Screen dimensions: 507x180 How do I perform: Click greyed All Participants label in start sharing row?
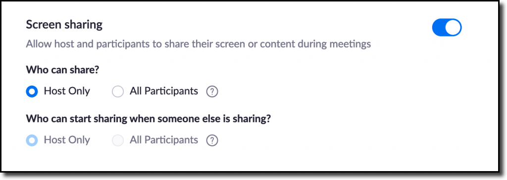point(164,140)
